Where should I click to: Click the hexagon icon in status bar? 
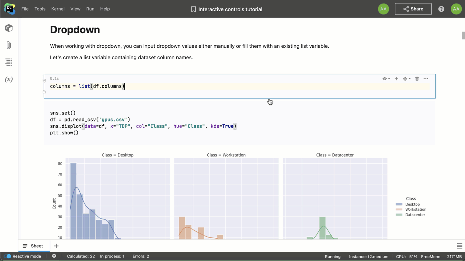pos(54,256)
